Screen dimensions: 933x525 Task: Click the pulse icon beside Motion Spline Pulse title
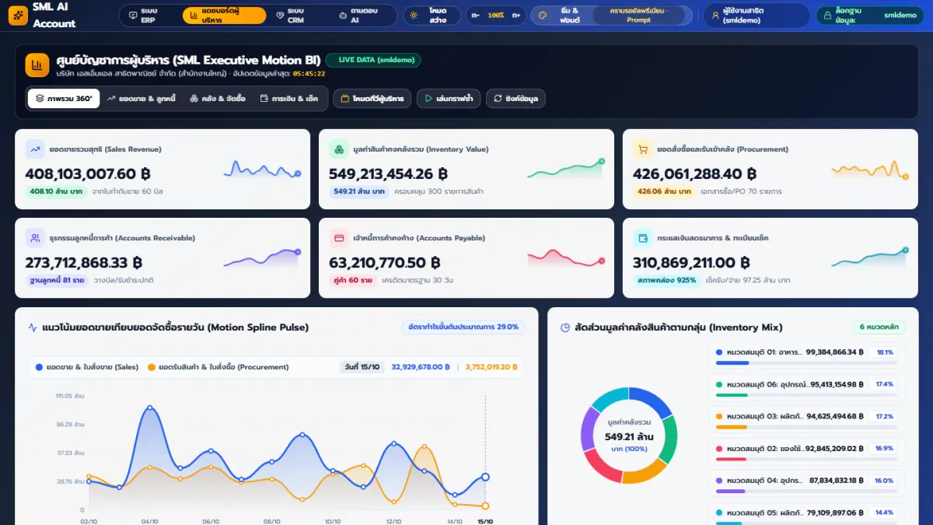(33, 327)
